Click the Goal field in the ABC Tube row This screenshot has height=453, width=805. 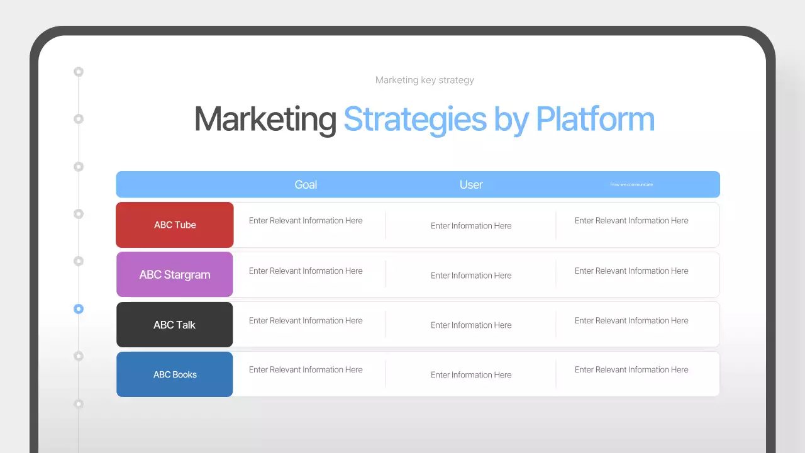(x=306, y=220)
